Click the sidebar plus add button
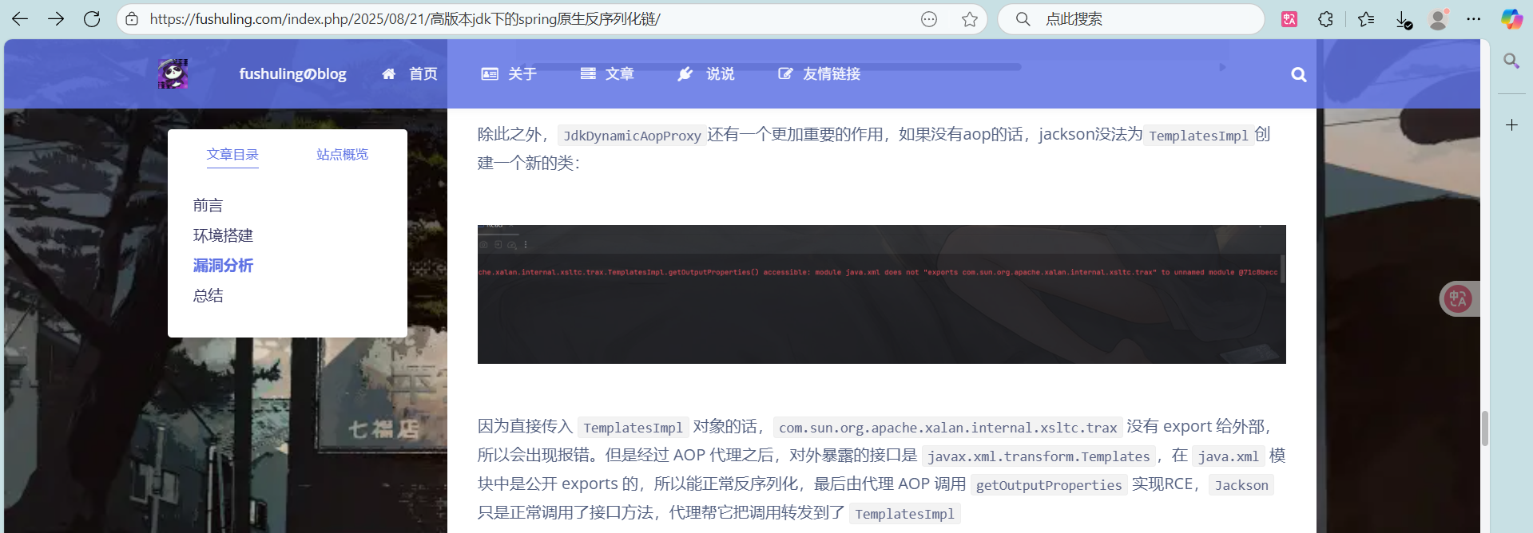1533x533 pixels. tap(1511, 125)
